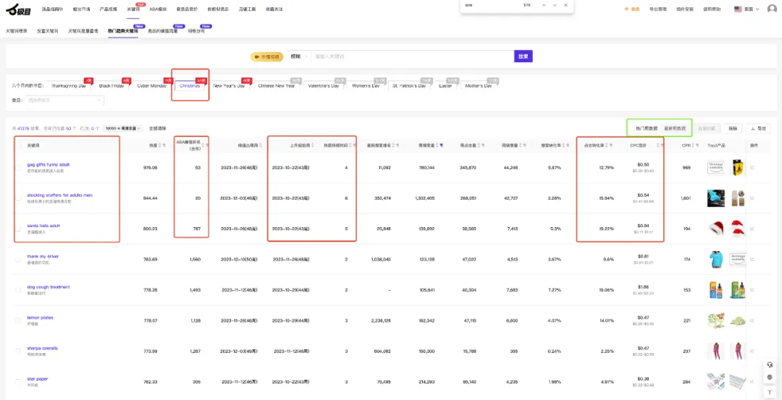Viewport: 782px width, 400px height.
Task: Switch to 最新期数据 data view
Action: pos(675,128)
